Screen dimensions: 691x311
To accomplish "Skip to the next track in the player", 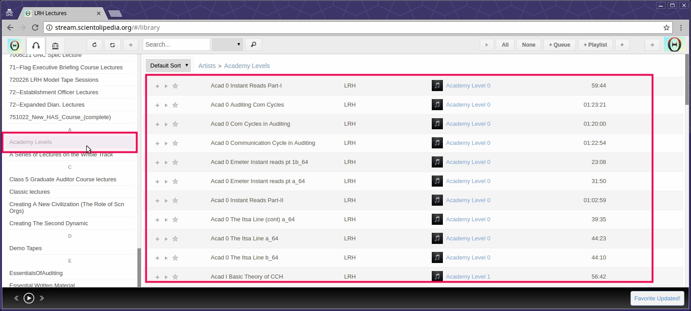I will coord(42,299).
